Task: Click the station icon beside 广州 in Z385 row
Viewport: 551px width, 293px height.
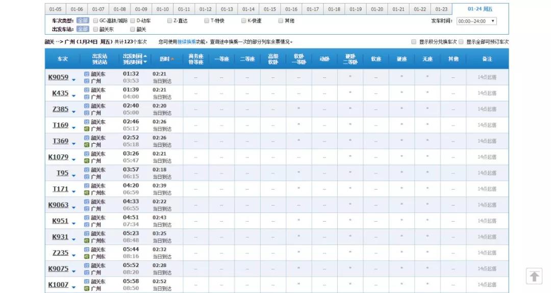Action: tap(86, 113)
